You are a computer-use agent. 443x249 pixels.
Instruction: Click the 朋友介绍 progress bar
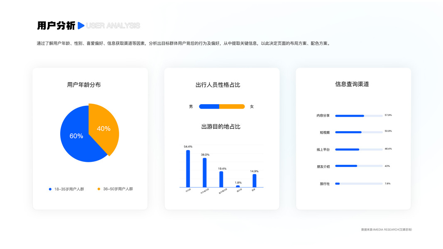(359, 166)
